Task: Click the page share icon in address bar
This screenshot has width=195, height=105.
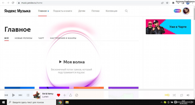Action: [162, 3]
